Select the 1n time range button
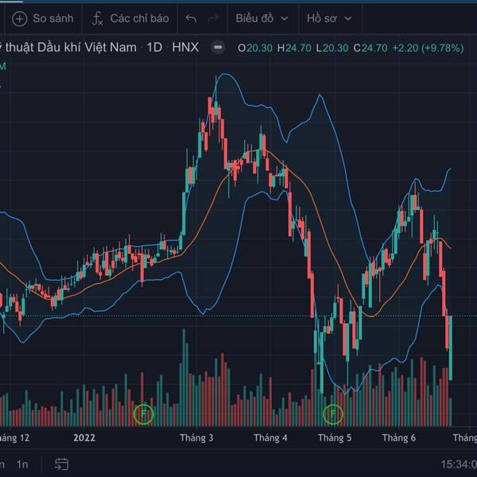 [22, 464]
